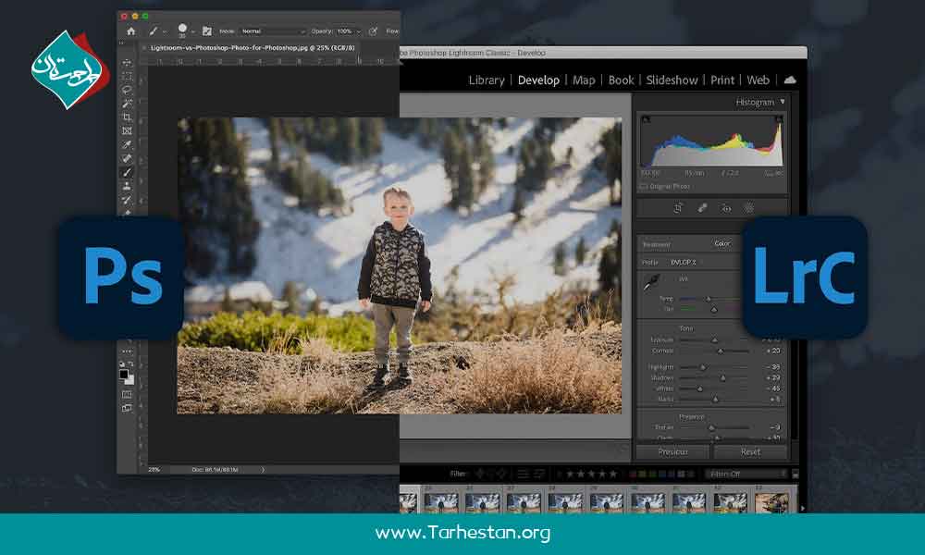Click the foreground color swatch in Photoshop
Viewport: 925px width, 555px height.
124,374
